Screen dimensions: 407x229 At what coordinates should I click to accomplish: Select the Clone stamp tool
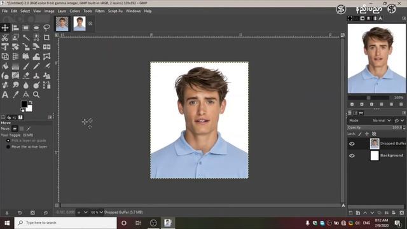click(36, 76)
